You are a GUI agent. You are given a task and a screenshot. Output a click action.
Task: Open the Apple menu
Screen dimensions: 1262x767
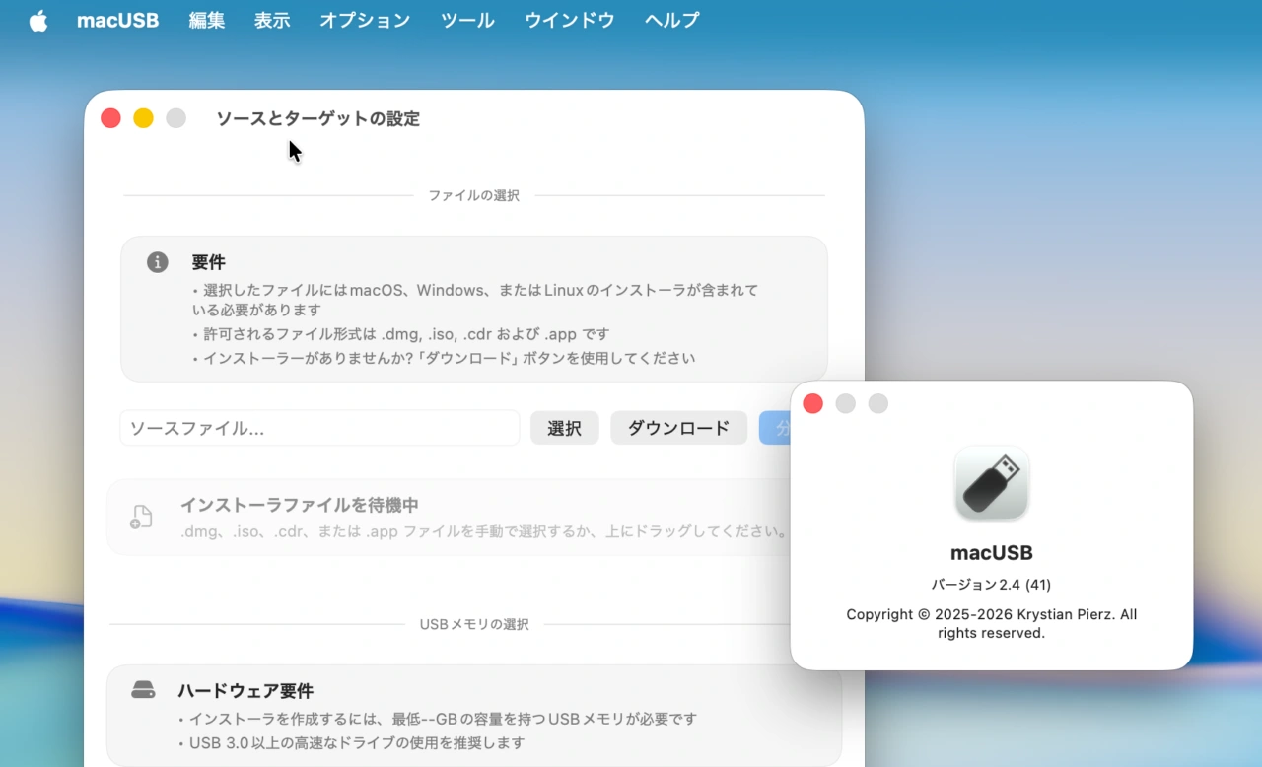(38, 21)
